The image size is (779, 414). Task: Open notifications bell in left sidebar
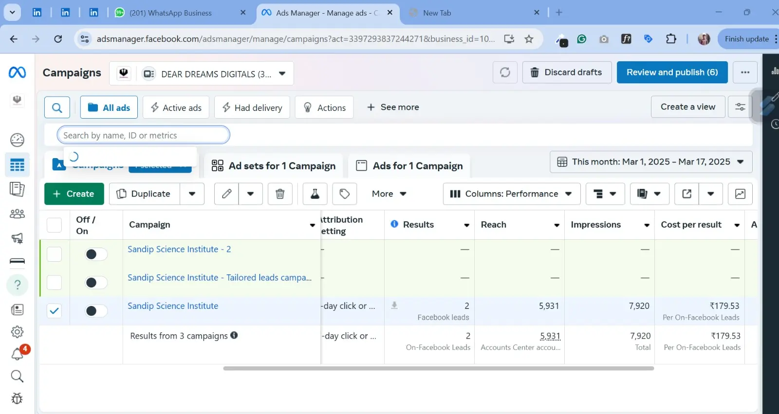(17, 354)
